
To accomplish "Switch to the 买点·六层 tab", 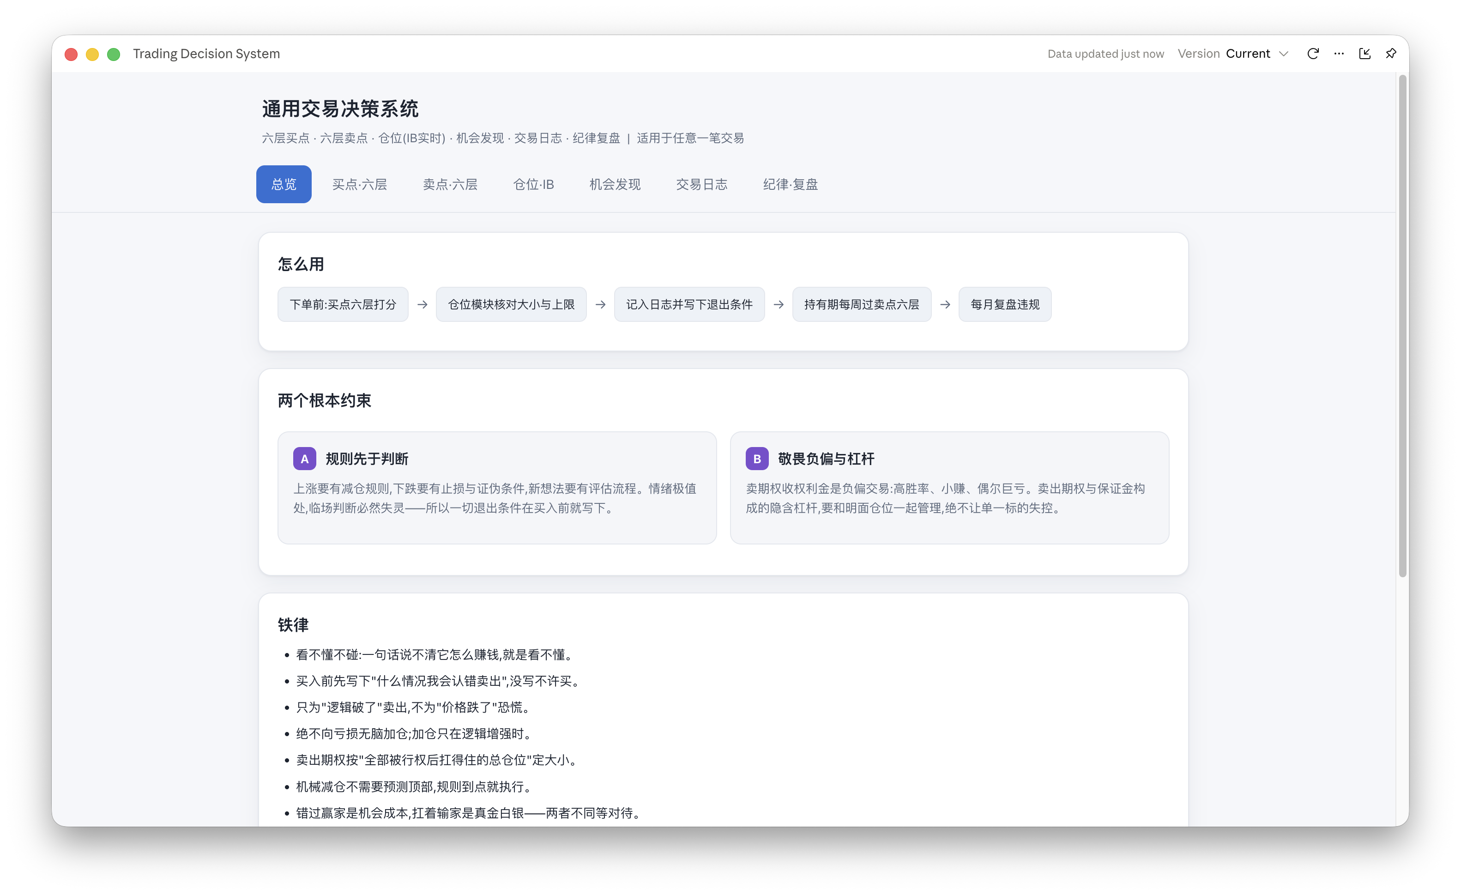I will [x=359, y=184].
